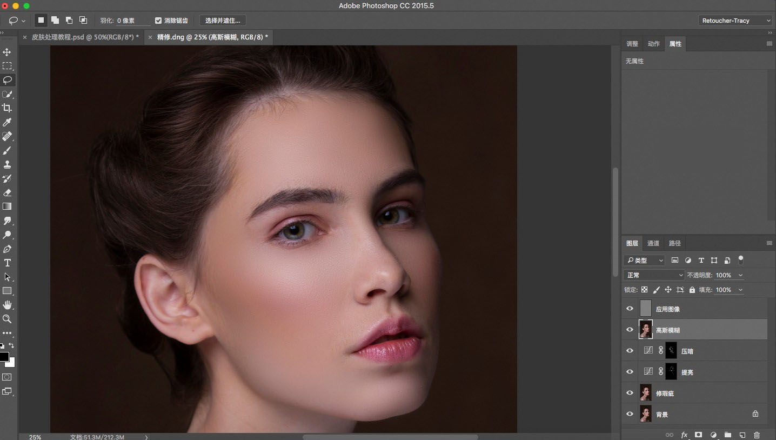Hide the 压暗 curves layer

[x=630, y=351]
